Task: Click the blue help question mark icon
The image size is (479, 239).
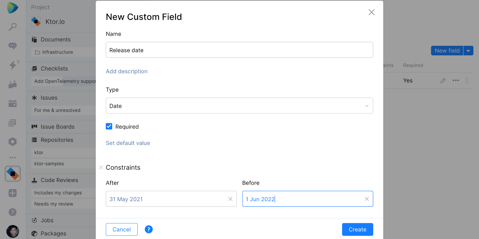Action: click(148, 229)
